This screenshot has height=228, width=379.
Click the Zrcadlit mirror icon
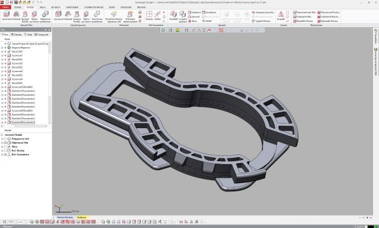tap(281, 16)
